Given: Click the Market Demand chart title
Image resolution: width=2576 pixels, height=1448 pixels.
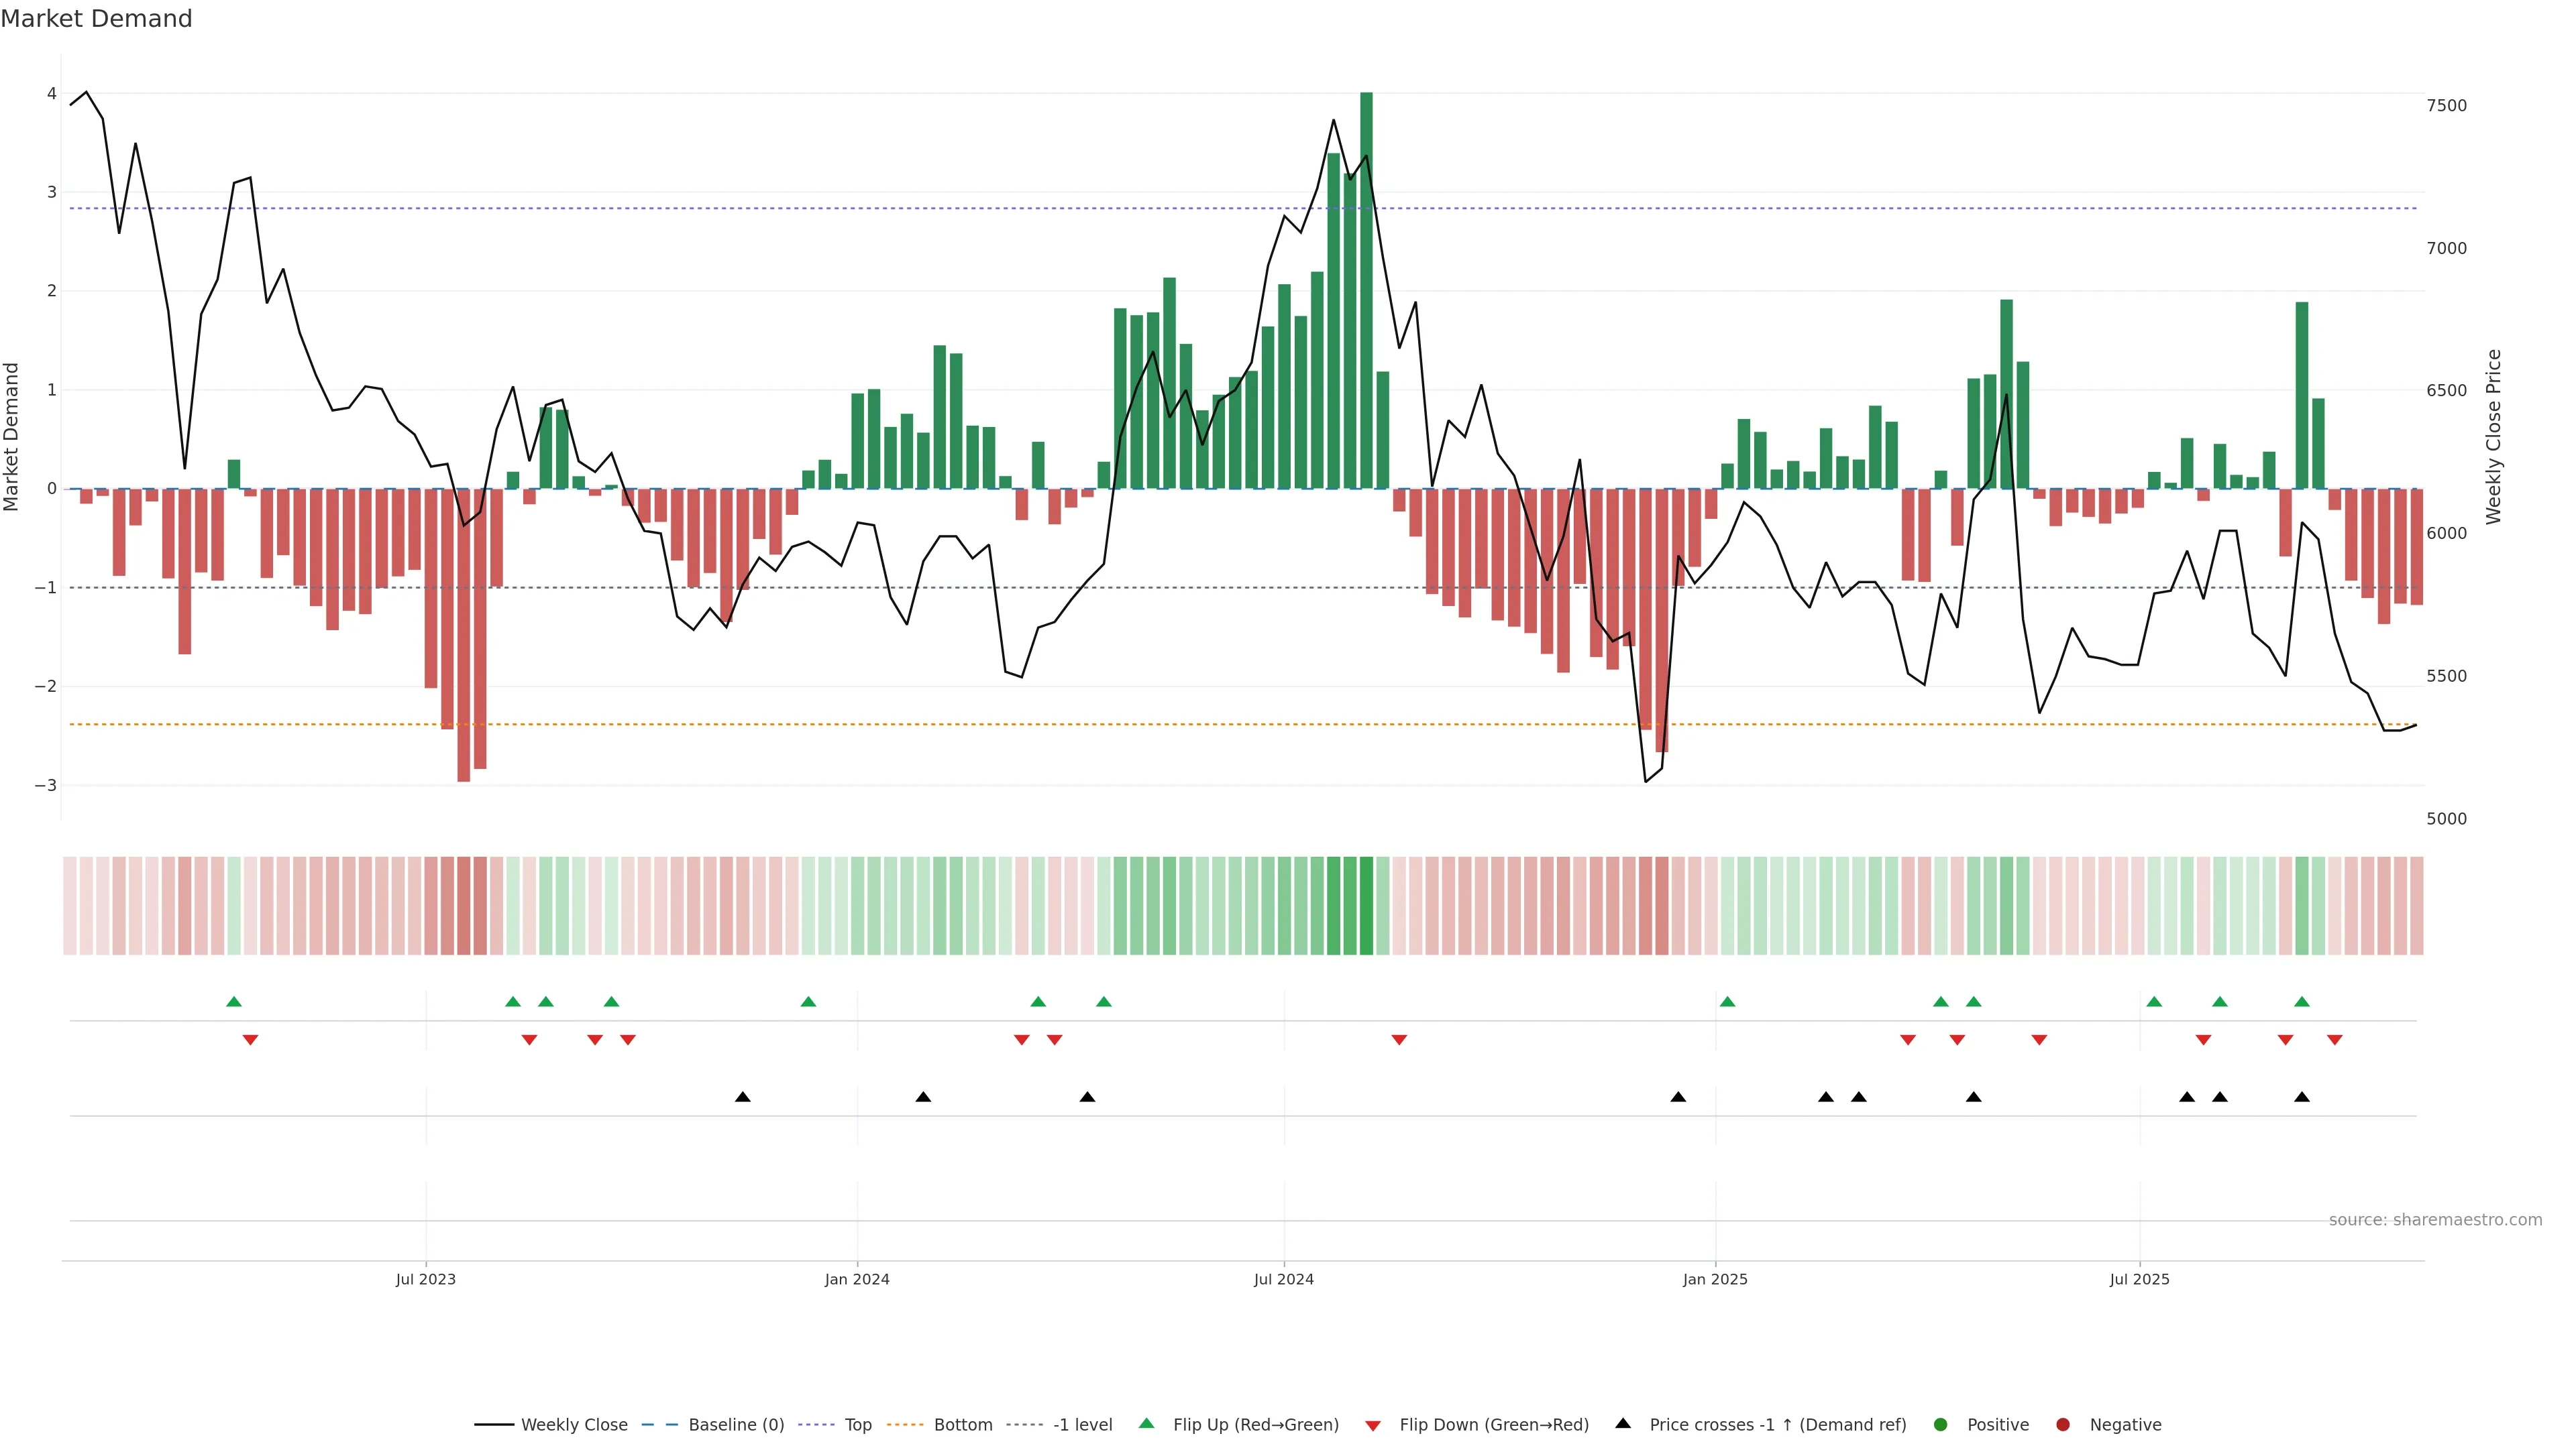Looking at the screenshot, I should coord(96,19).
